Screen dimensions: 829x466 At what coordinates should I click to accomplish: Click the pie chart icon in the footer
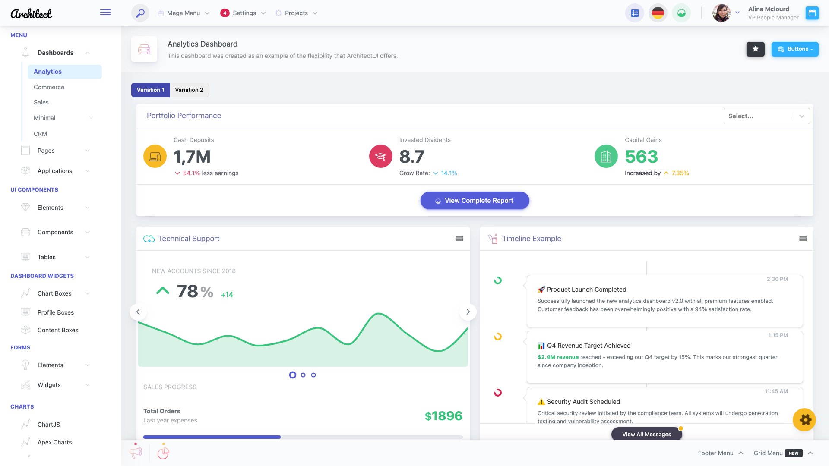coord(163,453)
